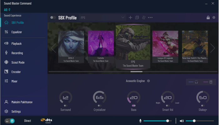Add a new SBX profile with plus icon
Screen dimensions: 219x125
130,17
